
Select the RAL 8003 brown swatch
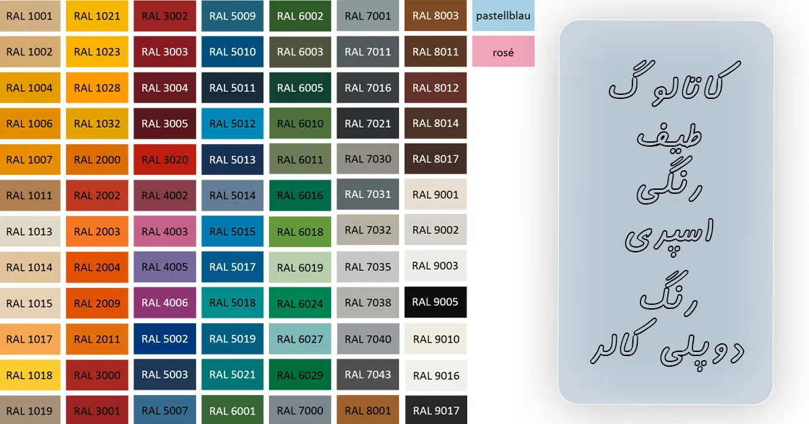(x=436, y=16)
